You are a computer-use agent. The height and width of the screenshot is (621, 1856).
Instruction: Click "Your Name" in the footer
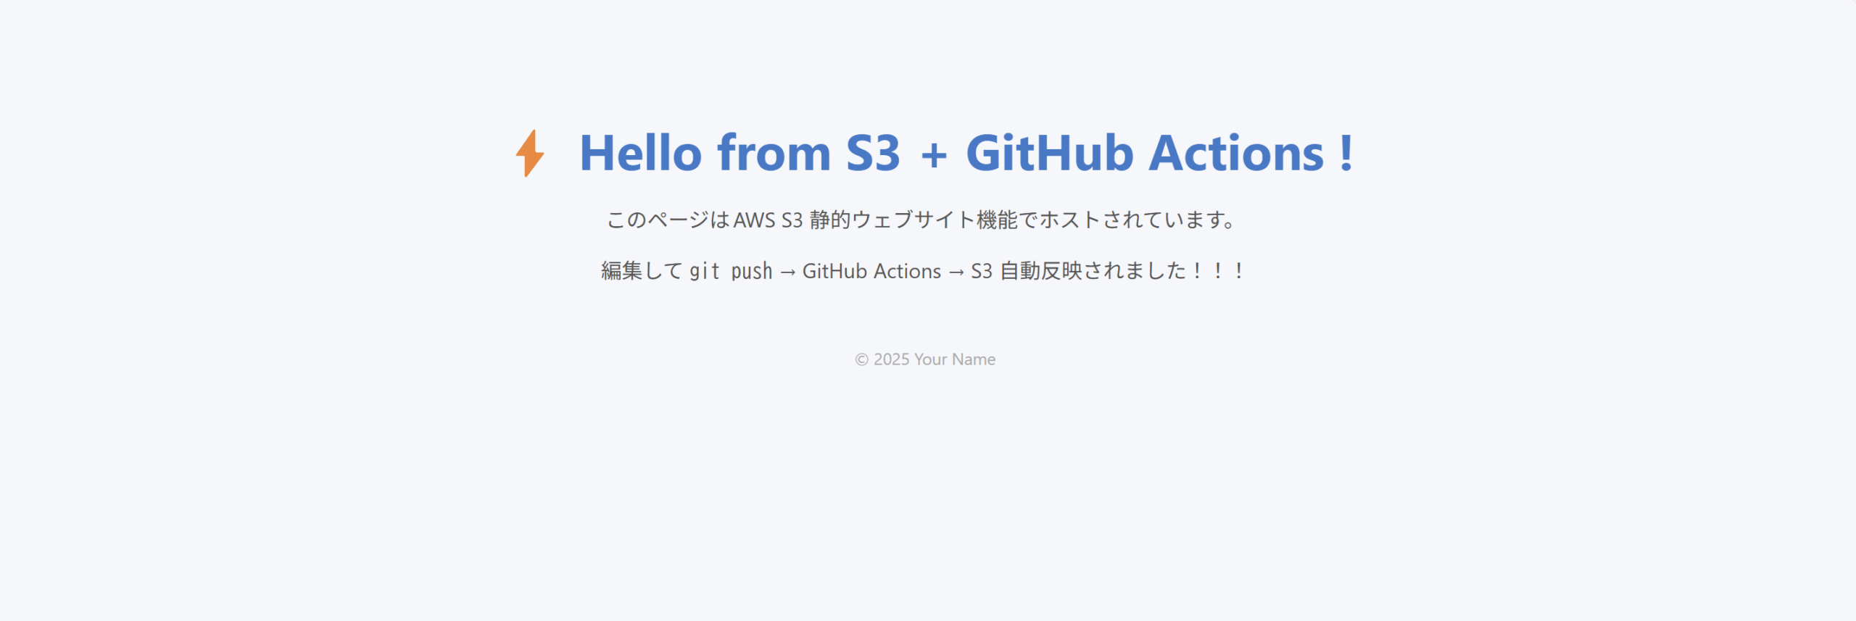(955, 359)
